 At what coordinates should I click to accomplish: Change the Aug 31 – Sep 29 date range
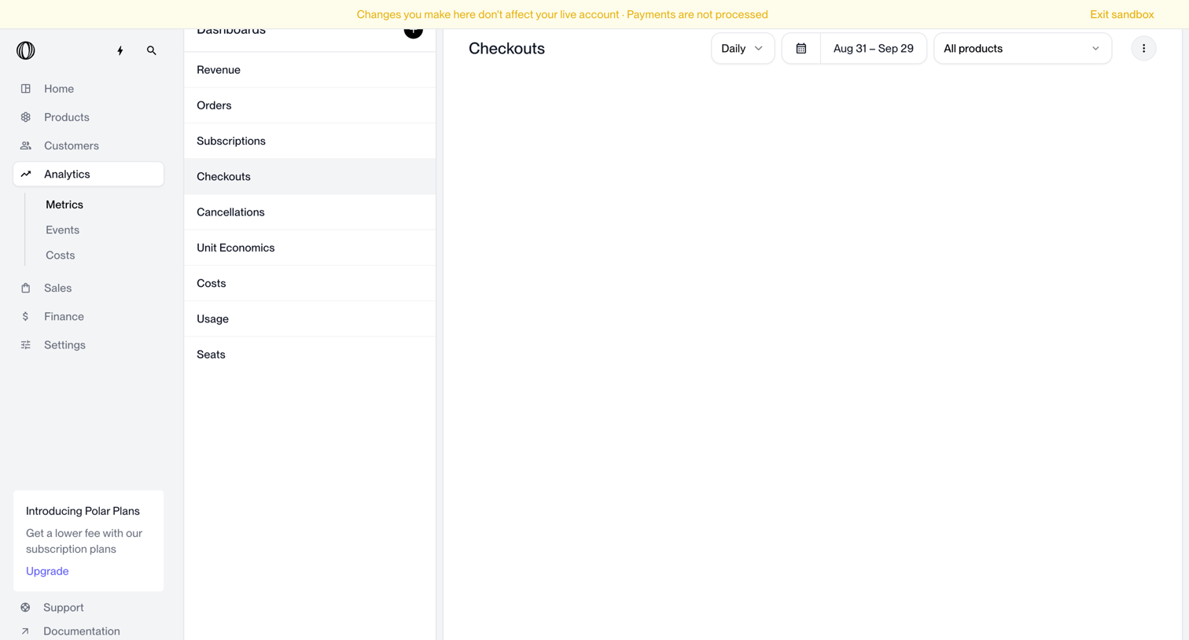(873, 49)
